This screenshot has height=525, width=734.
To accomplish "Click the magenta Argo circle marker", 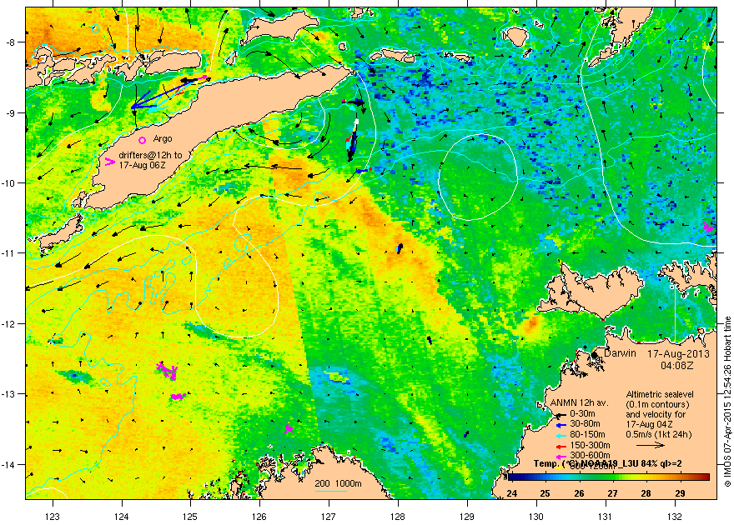I will tap(143, 140).
